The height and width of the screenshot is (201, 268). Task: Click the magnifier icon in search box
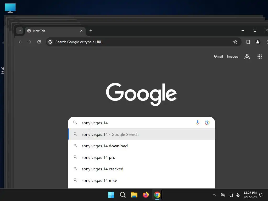[75, 122]
